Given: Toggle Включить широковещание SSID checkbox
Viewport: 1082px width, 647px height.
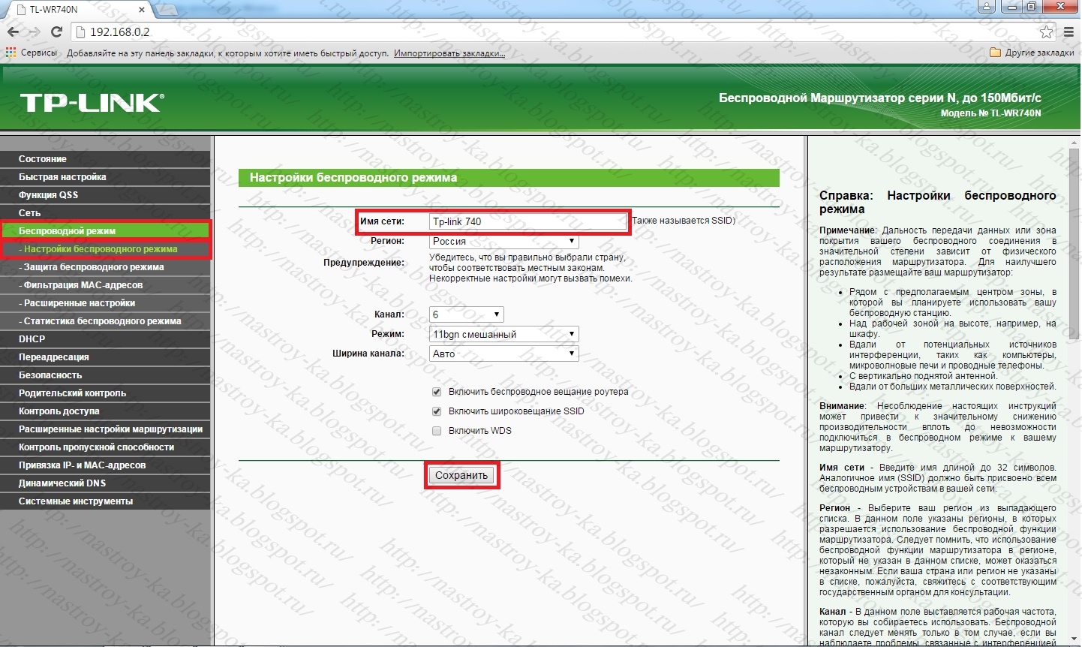Looking at the screenshot, I should pyautogui.click(x=436, y=411).
